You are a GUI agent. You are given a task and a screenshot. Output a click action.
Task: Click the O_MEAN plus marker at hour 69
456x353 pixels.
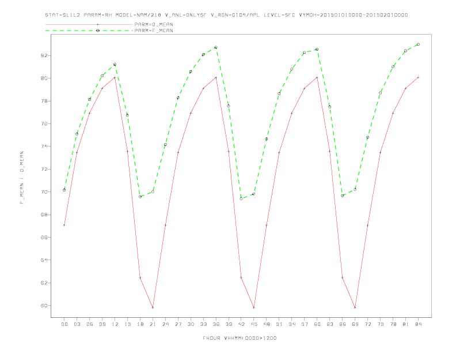click(355, 307)
